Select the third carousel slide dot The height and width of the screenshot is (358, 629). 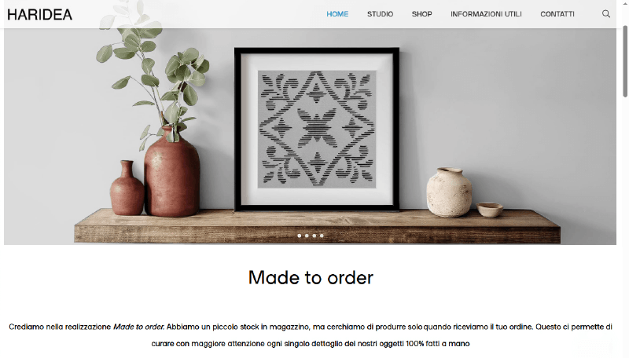pyautogui.click(x=314, y=236)
